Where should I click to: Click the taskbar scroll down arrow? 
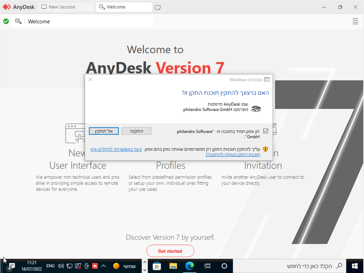[145, 270]
